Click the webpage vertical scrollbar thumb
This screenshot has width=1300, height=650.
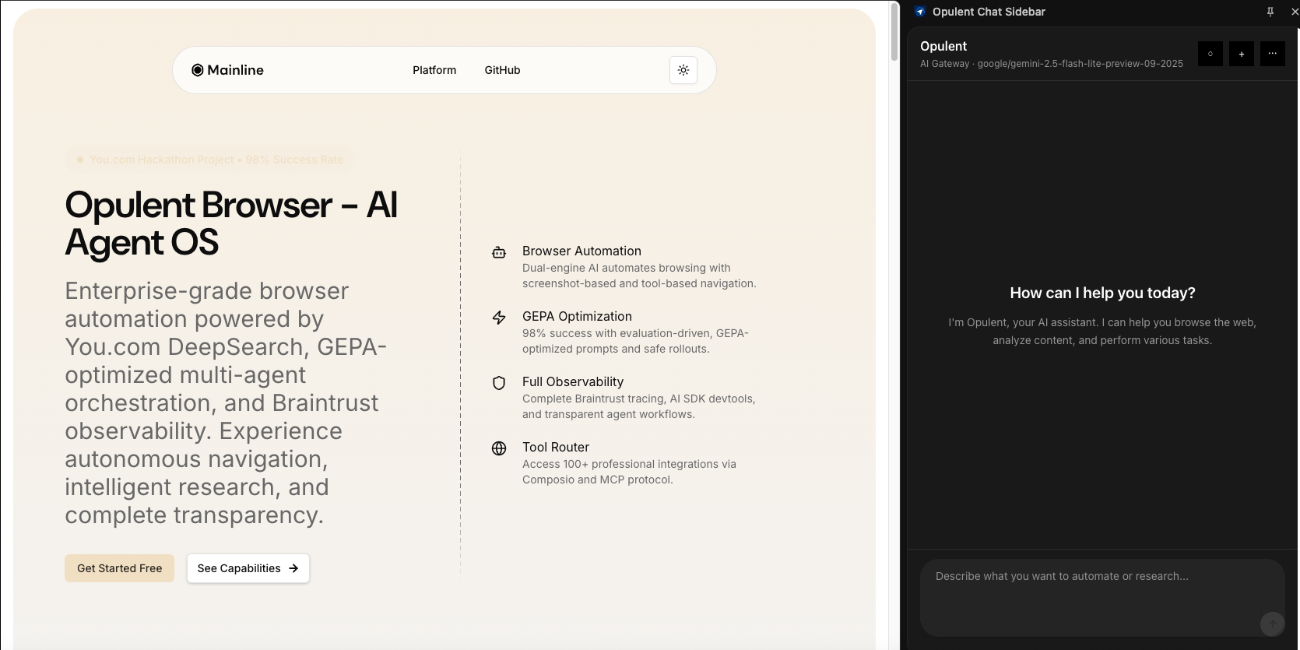pos(895,31)
